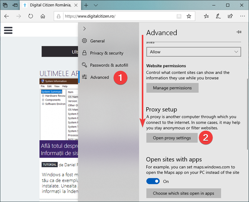Screen dimensions: 249x202
Task: Click the 'Website permissions' heading
Action: (166, 66)
